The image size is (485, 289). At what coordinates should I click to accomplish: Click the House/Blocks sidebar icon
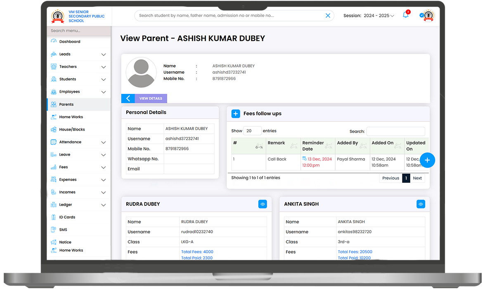point(53,129)
